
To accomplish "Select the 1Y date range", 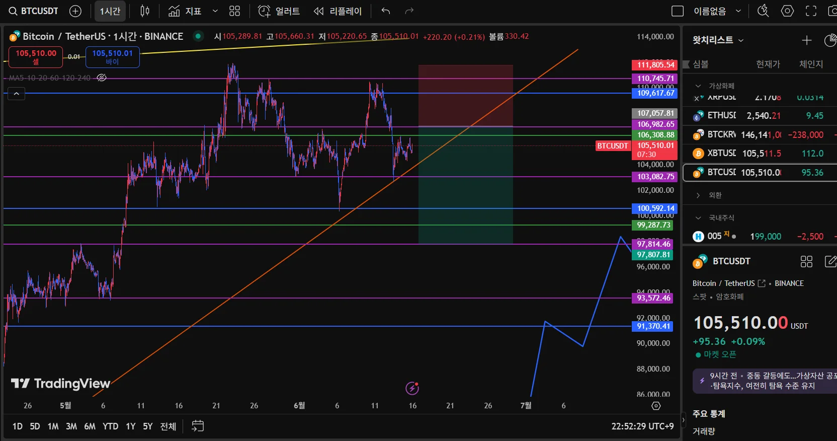I will [131, 426].
